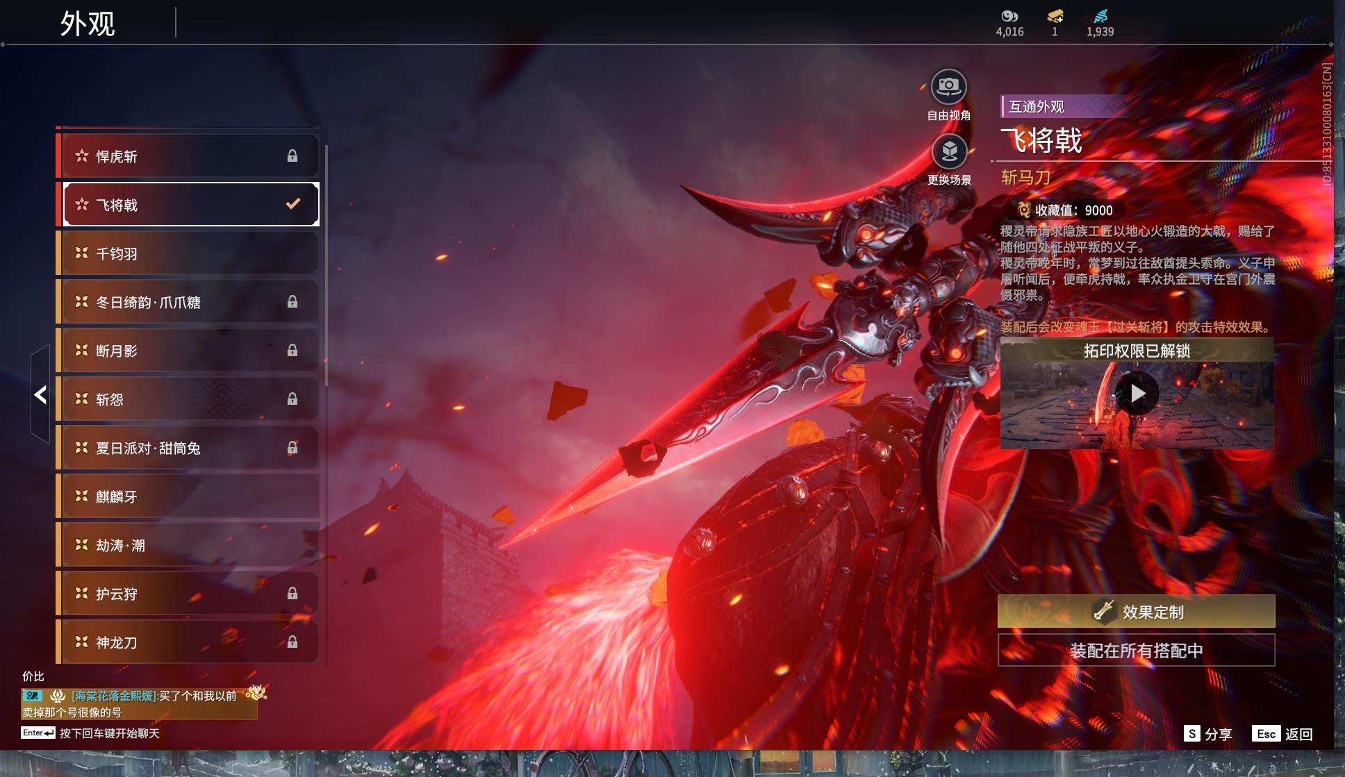Click the 收藏值：9000 value
1345x777 pixels.
click(1074, 210)
